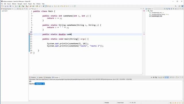Click the Search magnifier icon at top right
Viewport: 184px width, 104px height.
point(176,6)
